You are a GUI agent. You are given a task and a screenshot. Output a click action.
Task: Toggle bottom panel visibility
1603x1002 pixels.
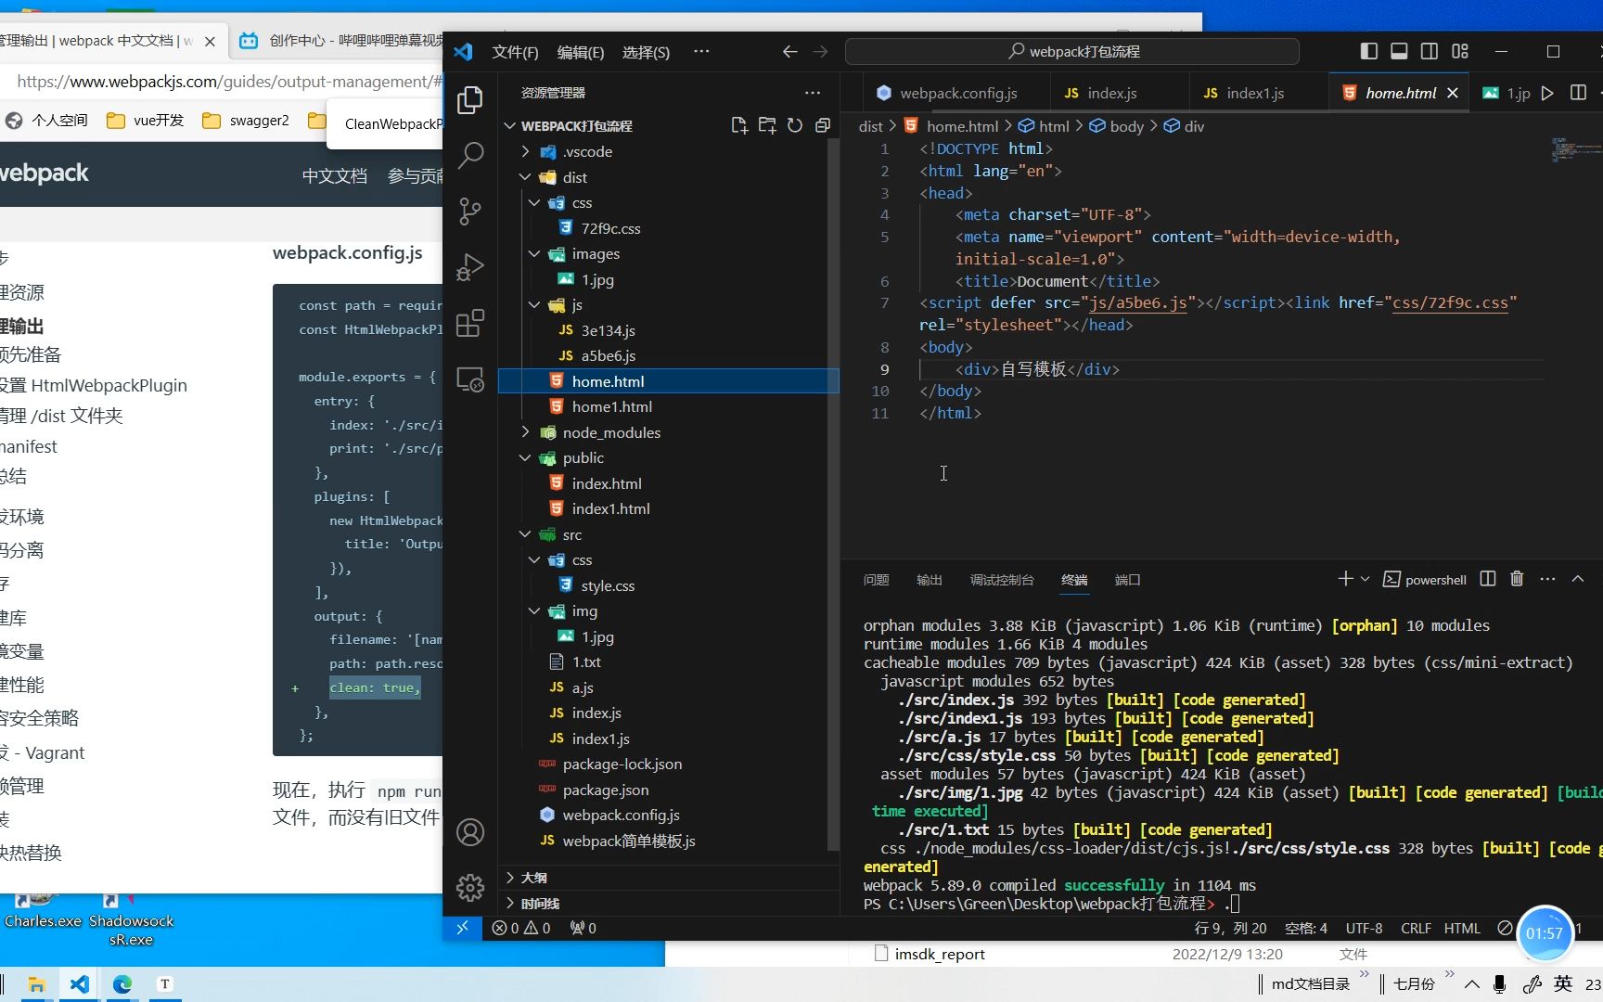point(1399,52)
